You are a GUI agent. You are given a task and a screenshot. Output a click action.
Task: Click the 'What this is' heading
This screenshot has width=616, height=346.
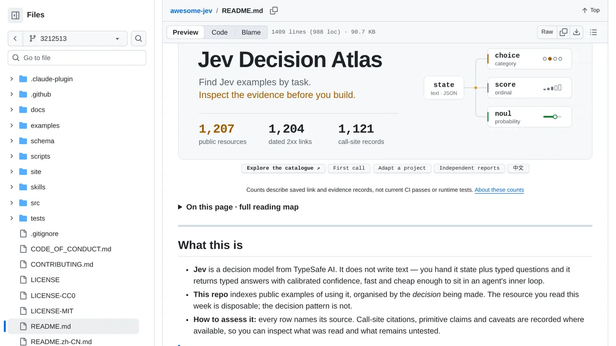pyautogui.click(x=210, y=245)
